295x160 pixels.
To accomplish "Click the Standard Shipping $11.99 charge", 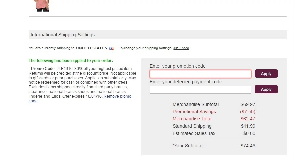I will (248, 126).
